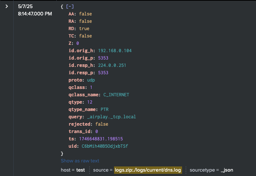The height and width of the screenshot is (176, 256).
Task: Select the trans_id value 0
Action: click(x=97, y=132)
